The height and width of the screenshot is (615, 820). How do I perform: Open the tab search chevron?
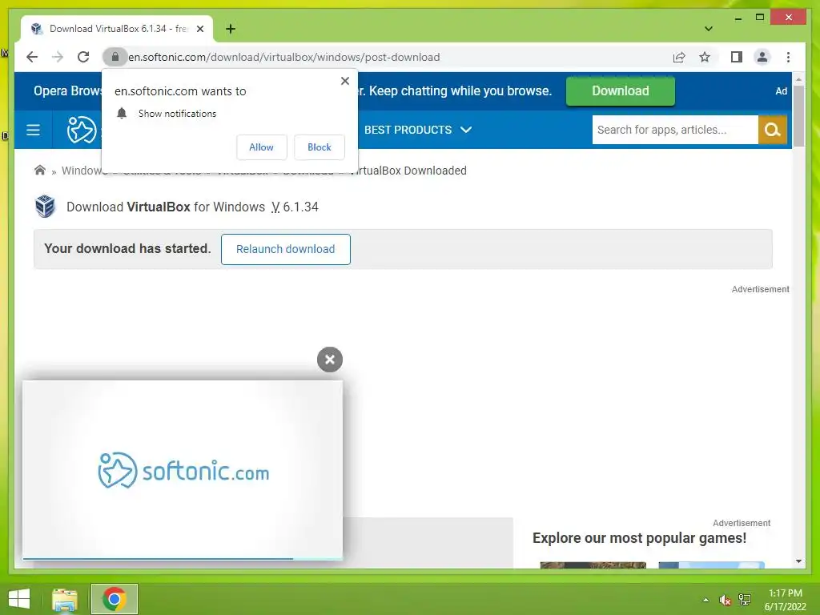708,29
